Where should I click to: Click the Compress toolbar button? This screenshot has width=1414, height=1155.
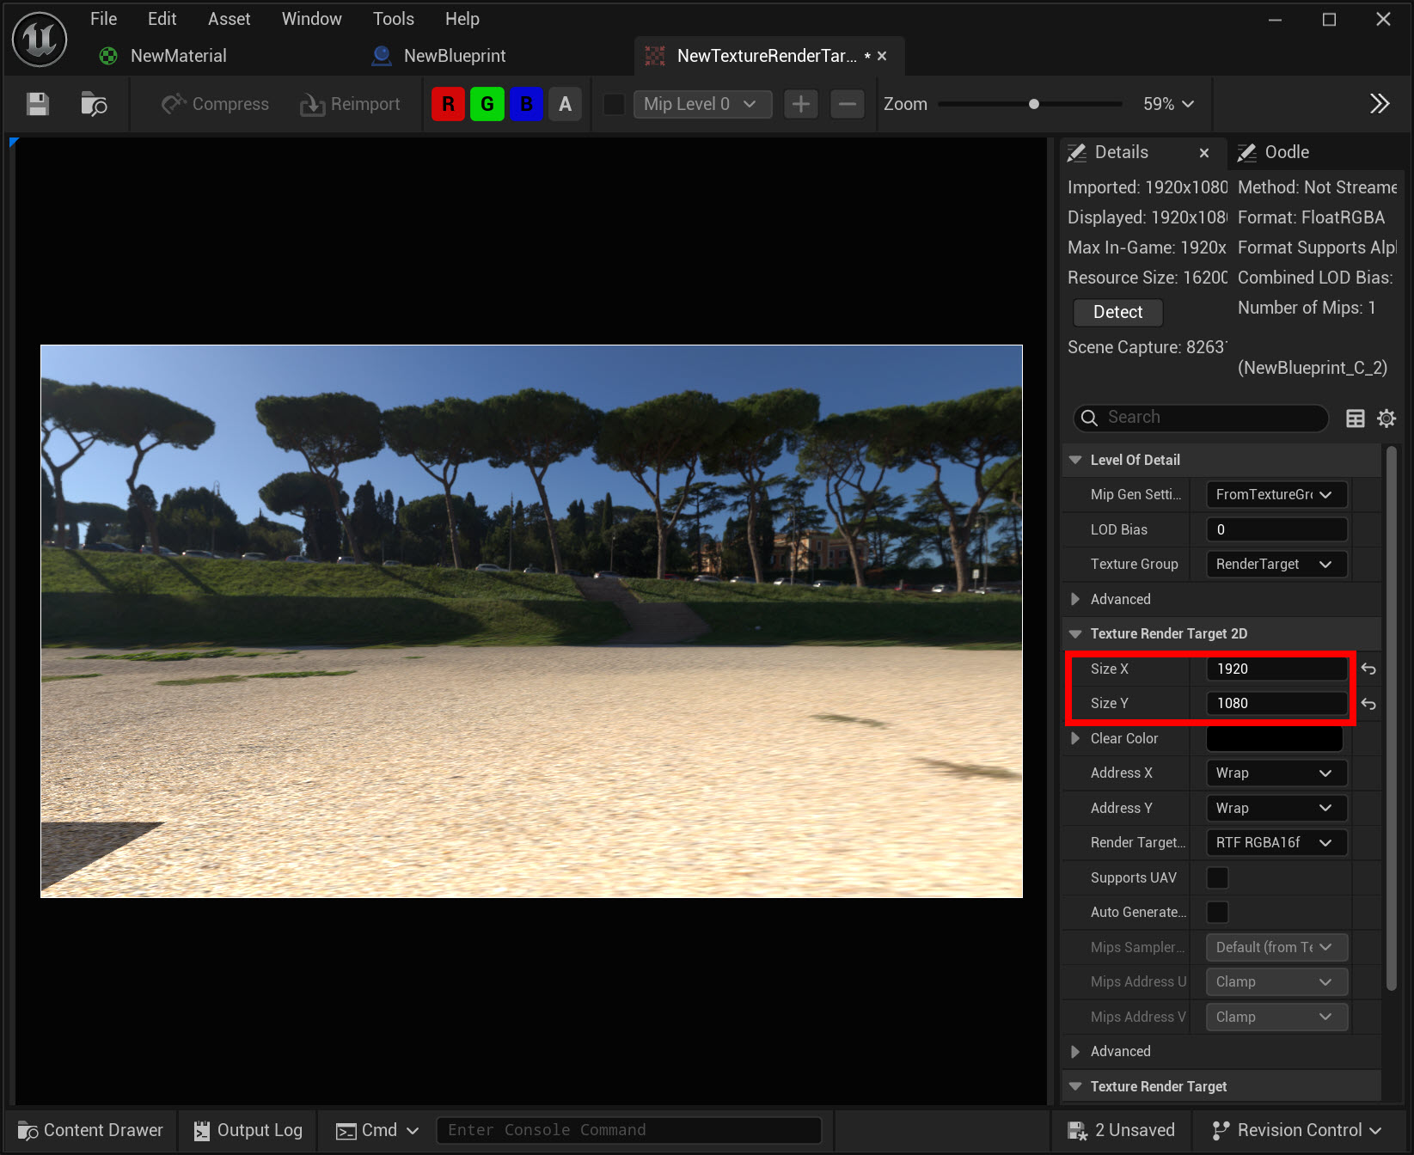click(x=215, y=104)
